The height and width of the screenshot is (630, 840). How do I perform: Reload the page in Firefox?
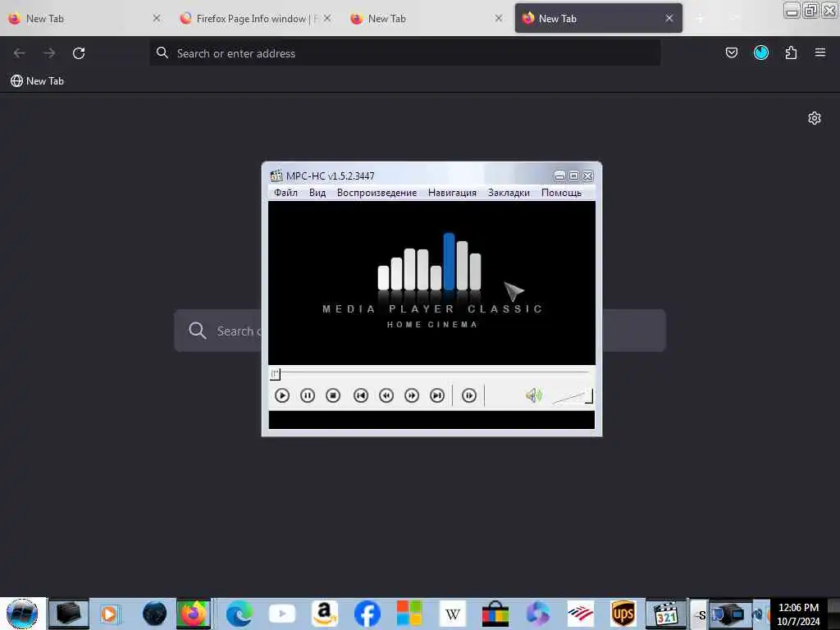(x=79, y=53)
